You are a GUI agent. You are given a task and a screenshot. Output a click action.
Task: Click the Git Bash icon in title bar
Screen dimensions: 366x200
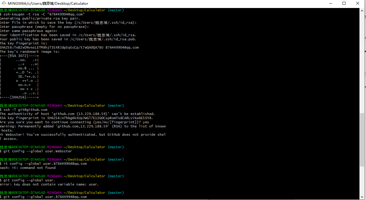[4, 4]
